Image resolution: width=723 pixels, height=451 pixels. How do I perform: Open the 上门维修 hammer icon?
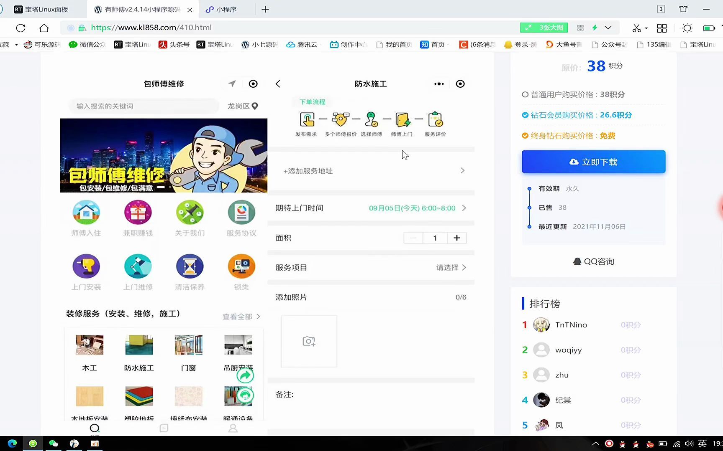138,266
